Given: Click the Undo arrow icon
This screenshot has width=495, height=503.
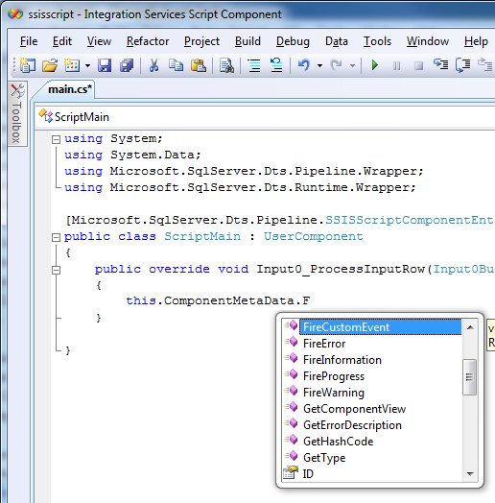Looking at the screenshot, I should click(x=304, y=65).
